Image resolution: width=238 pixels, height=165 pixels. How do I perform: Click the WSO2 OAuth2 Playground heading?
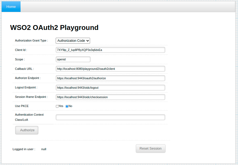[54, 27]
